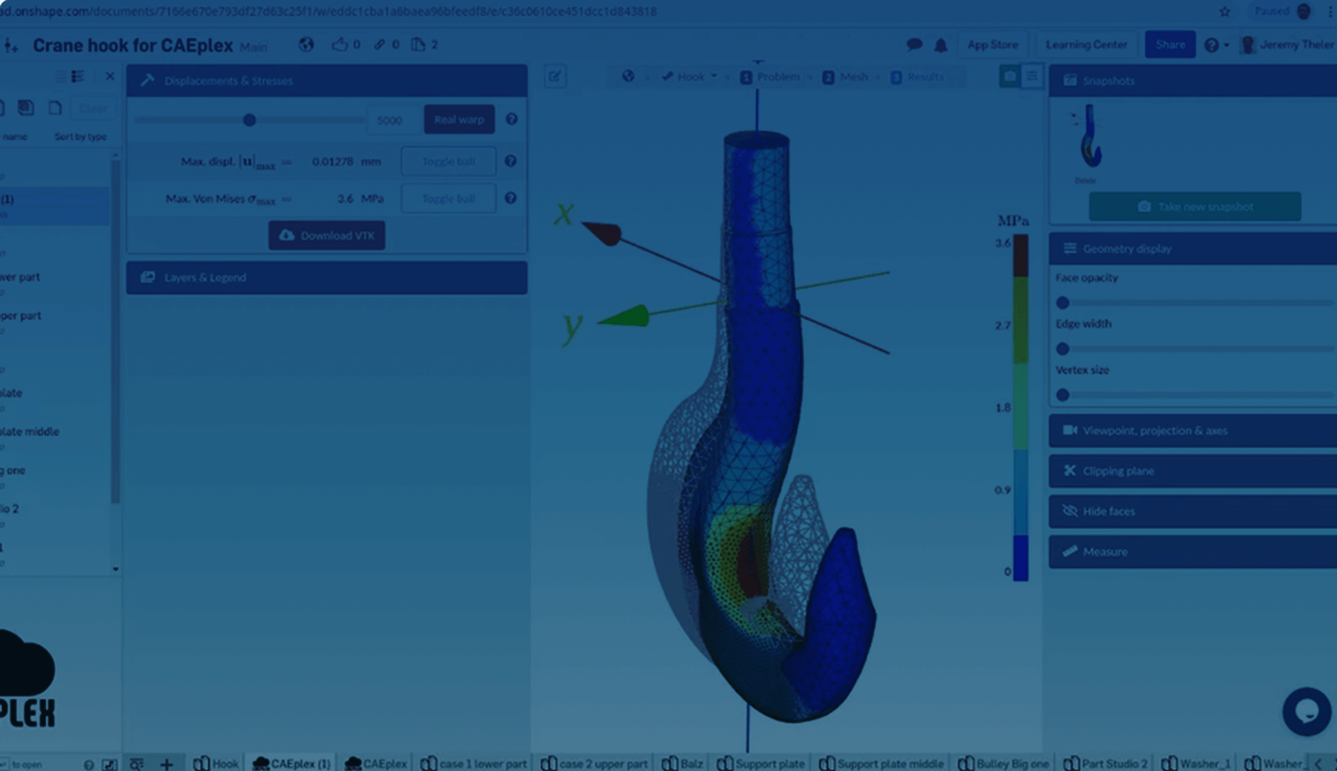The width and height of the screenshot is (1337, 771).
Task: Expand the Clipping plane section
Action: [1192, 471]
